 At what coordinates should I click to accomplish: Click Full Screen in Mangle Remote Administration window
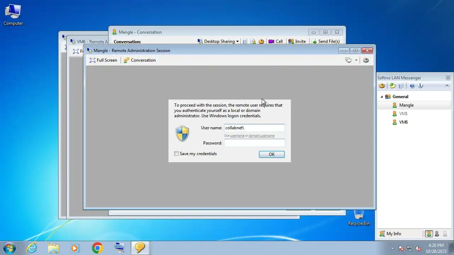[x=103, y=60]
